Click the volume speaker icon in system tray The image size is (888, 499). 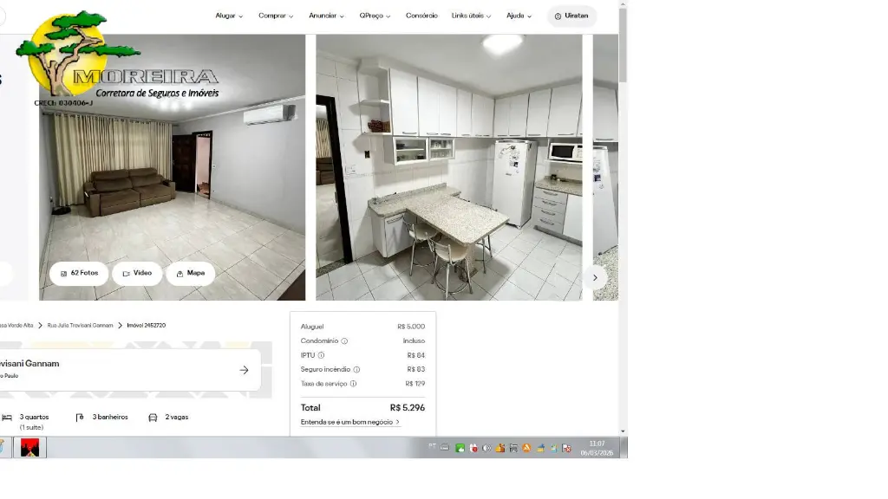pyautogui.click(x=486, y=448)
